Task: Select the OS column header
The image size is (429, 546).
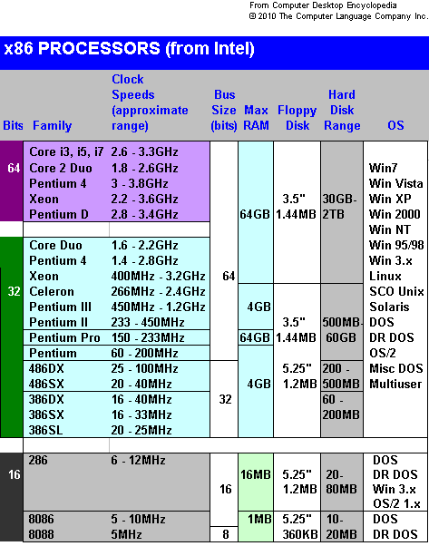Action: point(396,125)
